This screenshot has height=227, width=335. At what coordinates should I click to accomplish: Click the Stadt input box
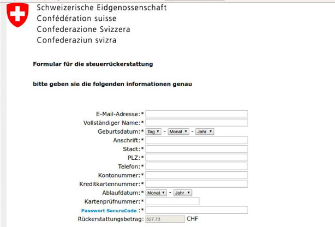pos(196,149)
